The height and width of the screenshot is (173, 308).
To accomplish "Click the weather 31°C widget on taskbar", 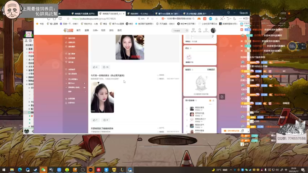I will pos(220,170).
